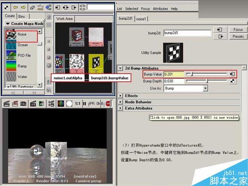This screenshot has width=248, height=186.
Task: Set real size 1:1 view
Action: tap(77, 104)
